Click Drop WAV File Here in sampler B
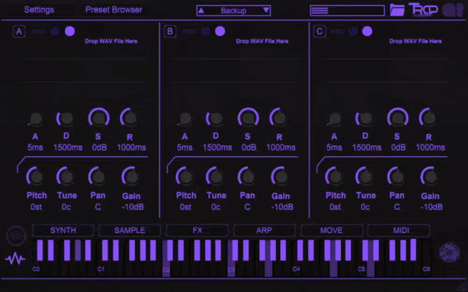This screenshot has height=292, width=468. pos(262,41)
